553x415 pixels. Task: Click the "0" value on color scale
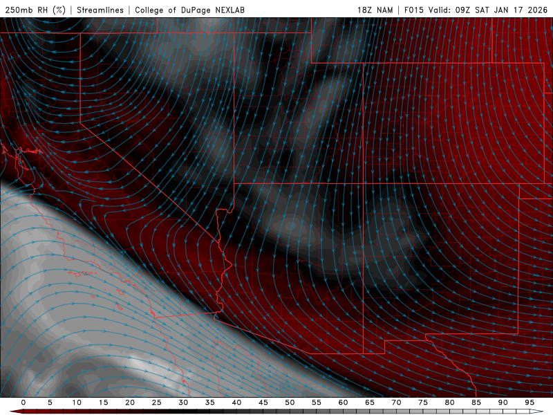pos(24,403)
